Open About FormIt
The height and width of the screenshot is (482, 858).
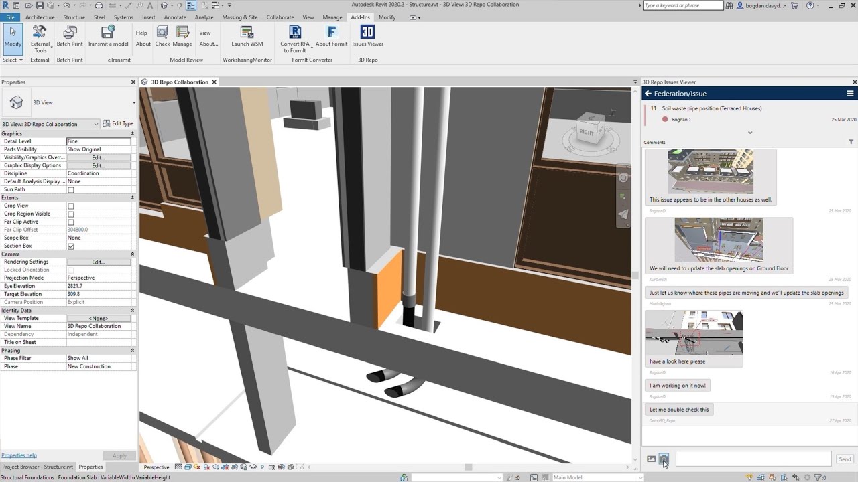coord(331,37)
